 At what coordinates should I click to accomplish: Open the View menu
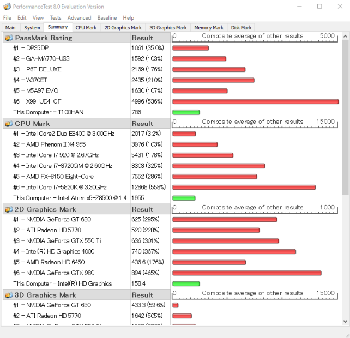(x=38, y=18)
